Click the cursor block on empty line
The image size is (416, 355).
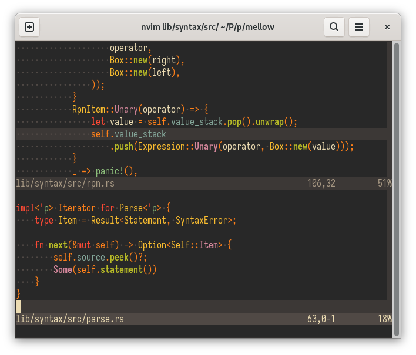click(x=18, y=306)
